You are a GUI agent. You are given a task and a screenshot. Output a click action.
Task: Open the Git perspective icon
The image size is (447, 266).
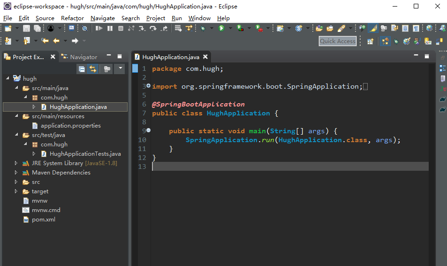(428, 41)
